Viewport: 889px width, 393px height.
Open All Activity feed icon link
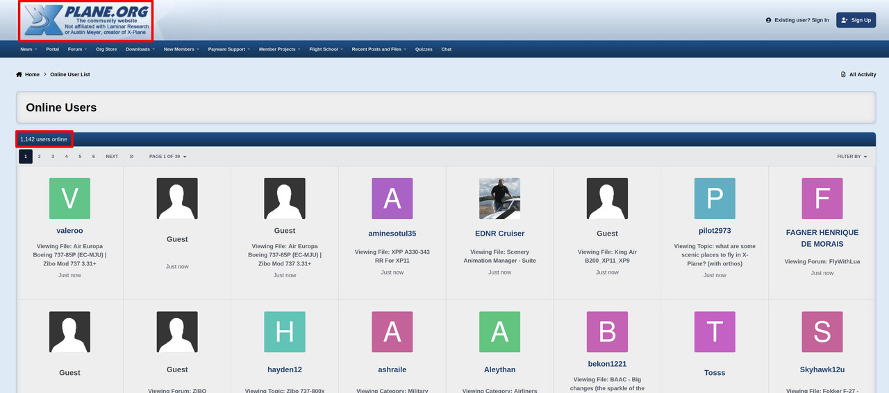843,74
